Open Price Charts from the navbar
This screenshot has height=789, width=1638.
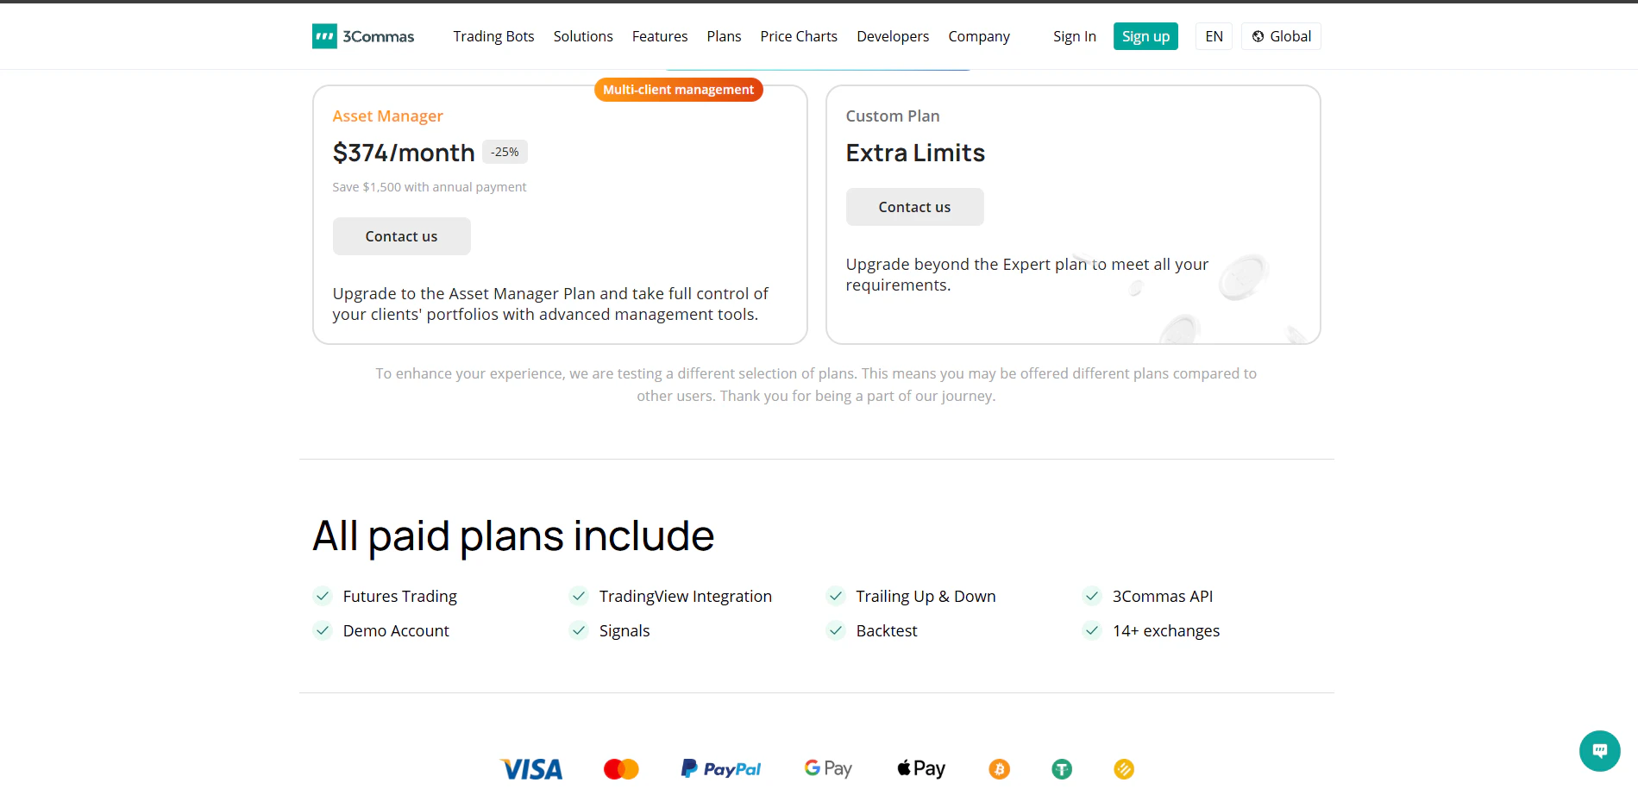point(799,36)
